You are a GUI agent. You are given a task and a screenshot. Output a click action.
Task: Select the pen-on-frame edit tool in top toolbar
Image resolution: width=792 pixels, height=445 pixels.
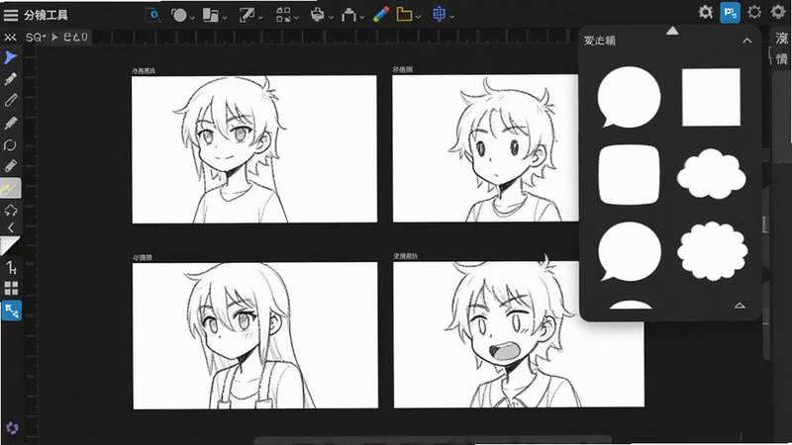tap(247, 15)
